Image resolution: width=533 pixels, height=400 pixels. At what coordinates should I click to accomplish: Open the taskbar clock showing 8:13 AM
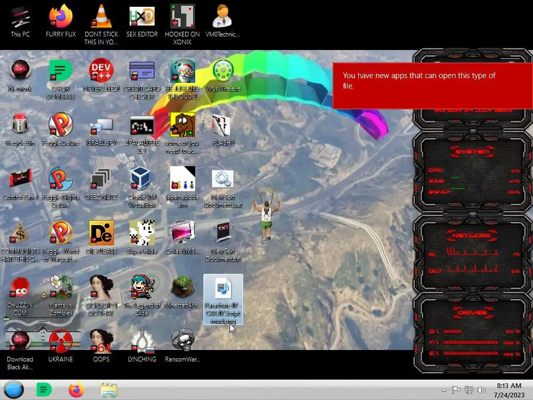(509, 390)
